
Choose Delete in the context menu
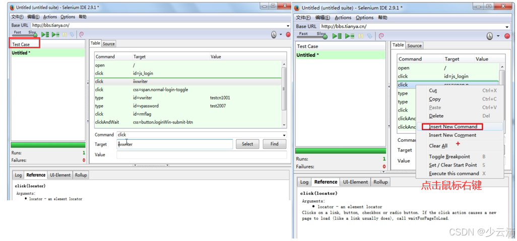coord(436,116)
